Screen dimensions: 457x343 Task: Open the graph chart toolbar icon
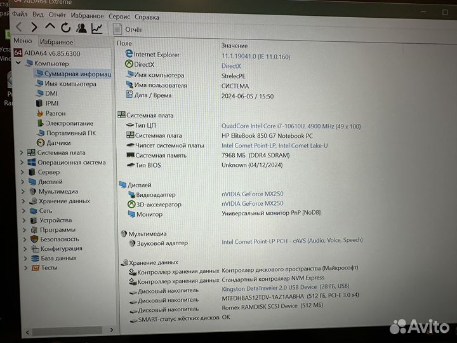pos(96,29)
